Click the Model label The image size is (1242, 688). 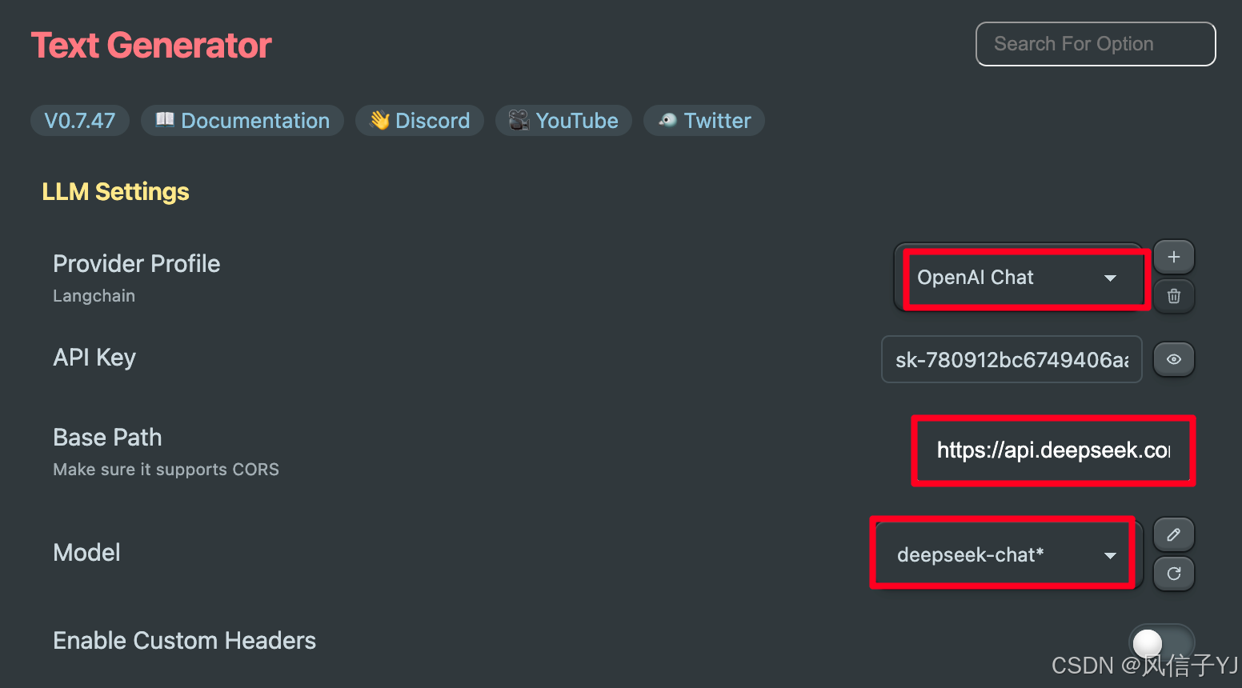click(86, 553)
